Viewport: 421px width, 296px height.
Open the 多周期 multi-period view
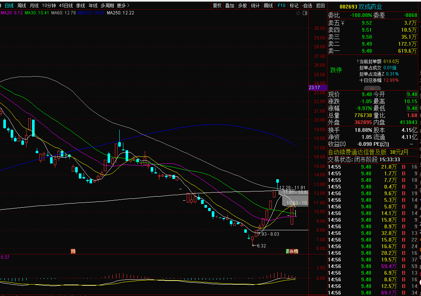coord(107,6)
